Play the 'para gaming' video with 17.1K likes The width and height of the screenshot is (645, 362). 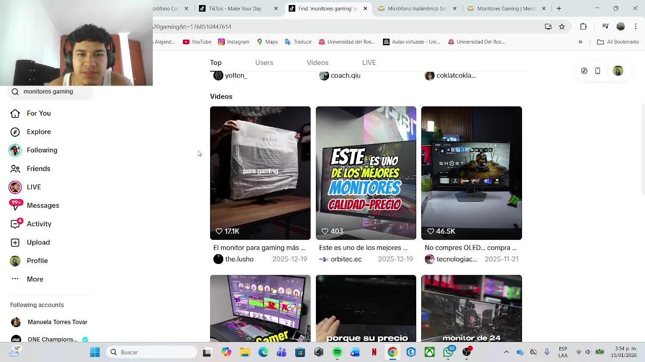click(x=260, y=173)
